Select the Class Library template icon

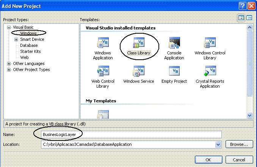(x=139, y=43)
